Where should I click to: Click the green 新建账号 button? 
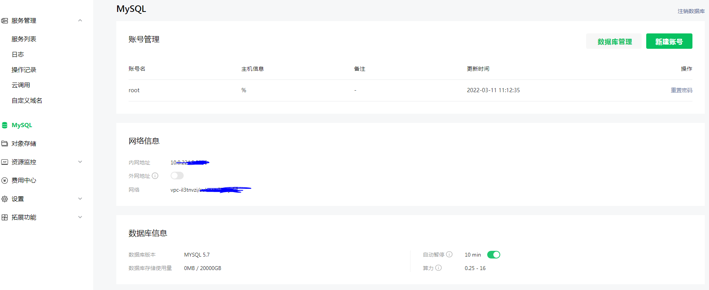click(x=669, y=41)
